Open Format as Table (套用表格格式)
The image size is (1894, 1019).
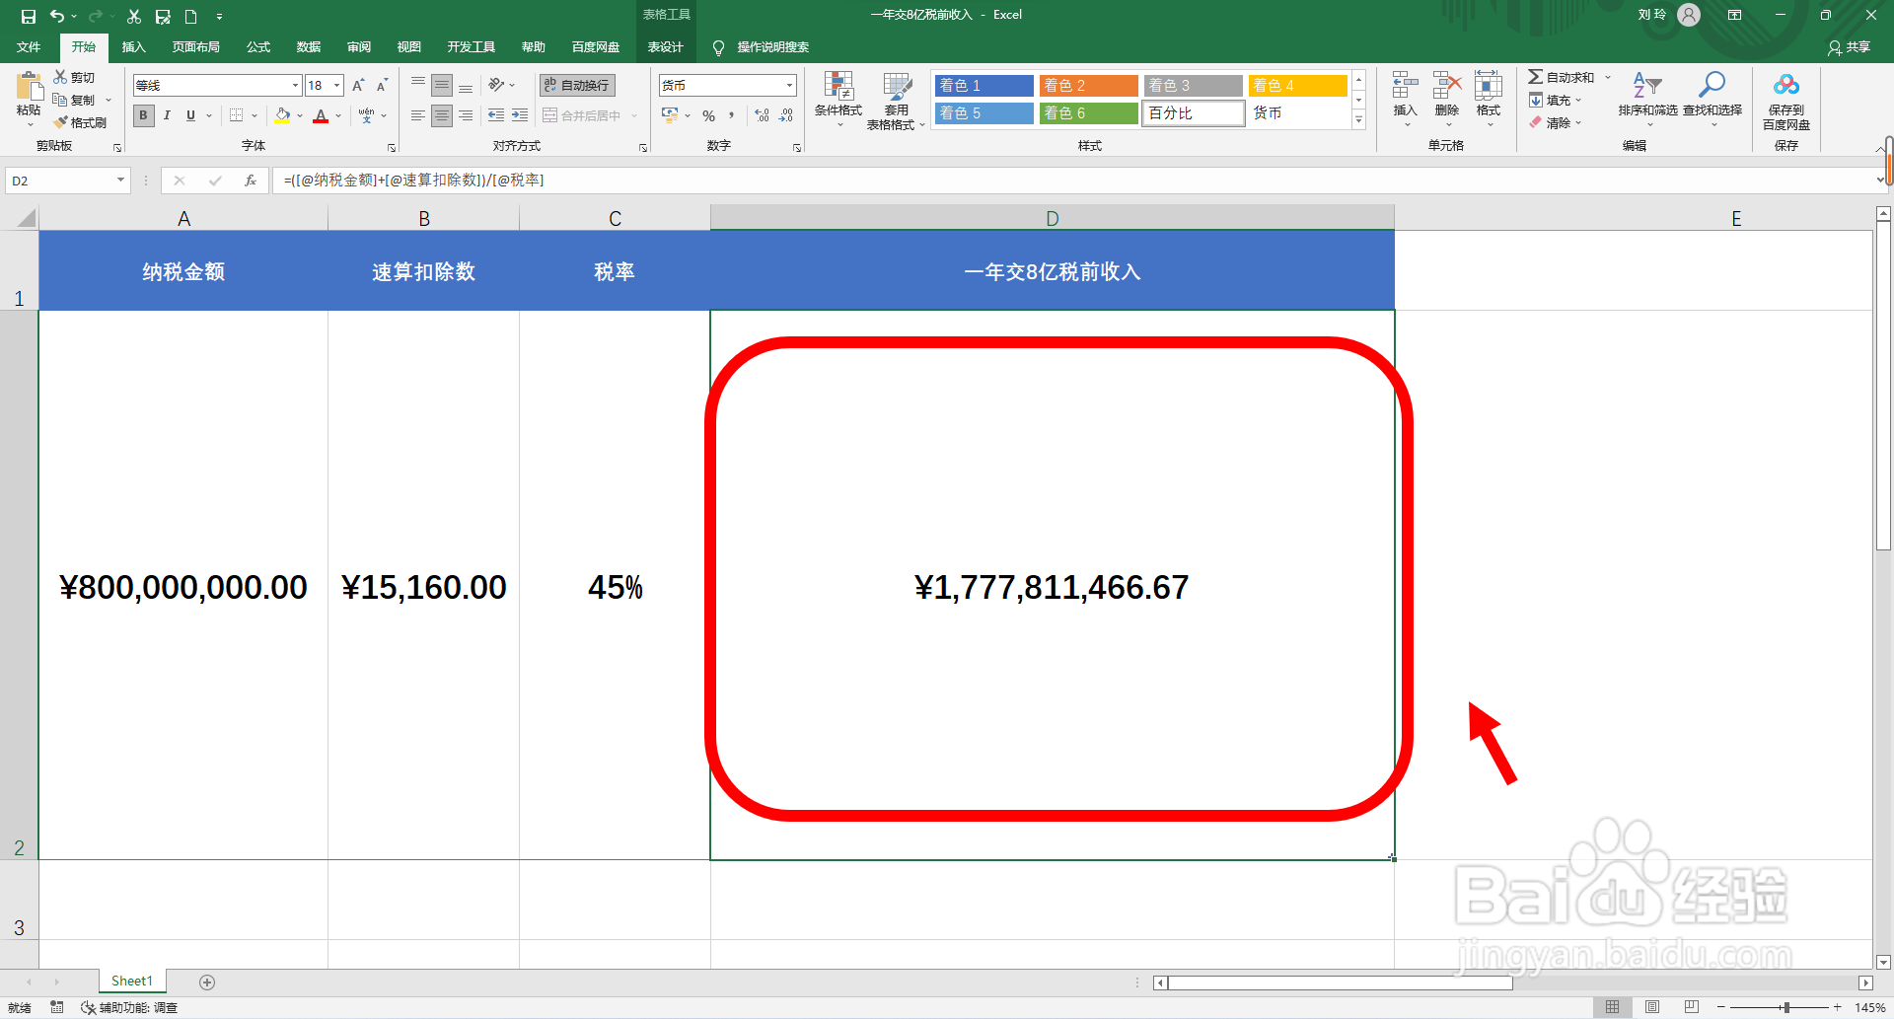896,100
